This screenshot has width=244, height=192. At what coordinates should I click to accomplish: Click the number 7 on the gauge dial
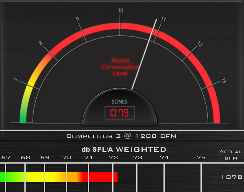(x=16, y=80)
